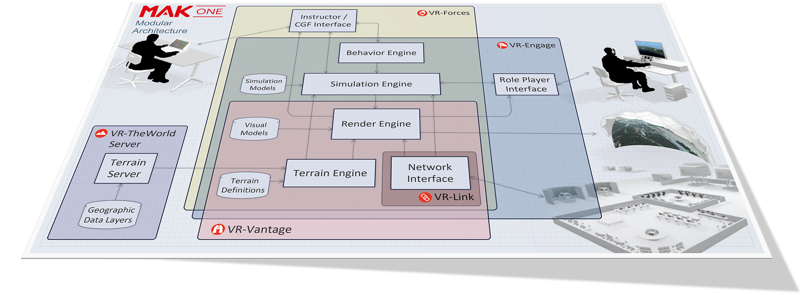
Task: Select the instructor silhouette at the desk
Action: [x=151, y=59]
